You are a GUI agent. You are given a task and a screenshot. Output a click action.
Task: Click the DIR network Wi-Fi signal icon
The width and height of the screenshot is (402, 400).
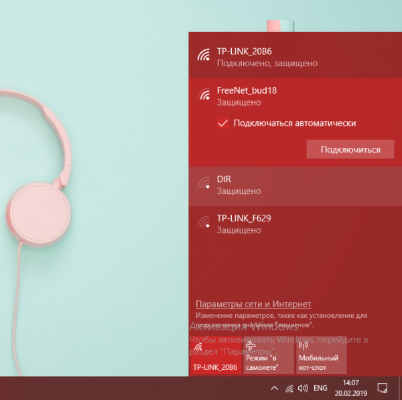(x=204, y=183)
